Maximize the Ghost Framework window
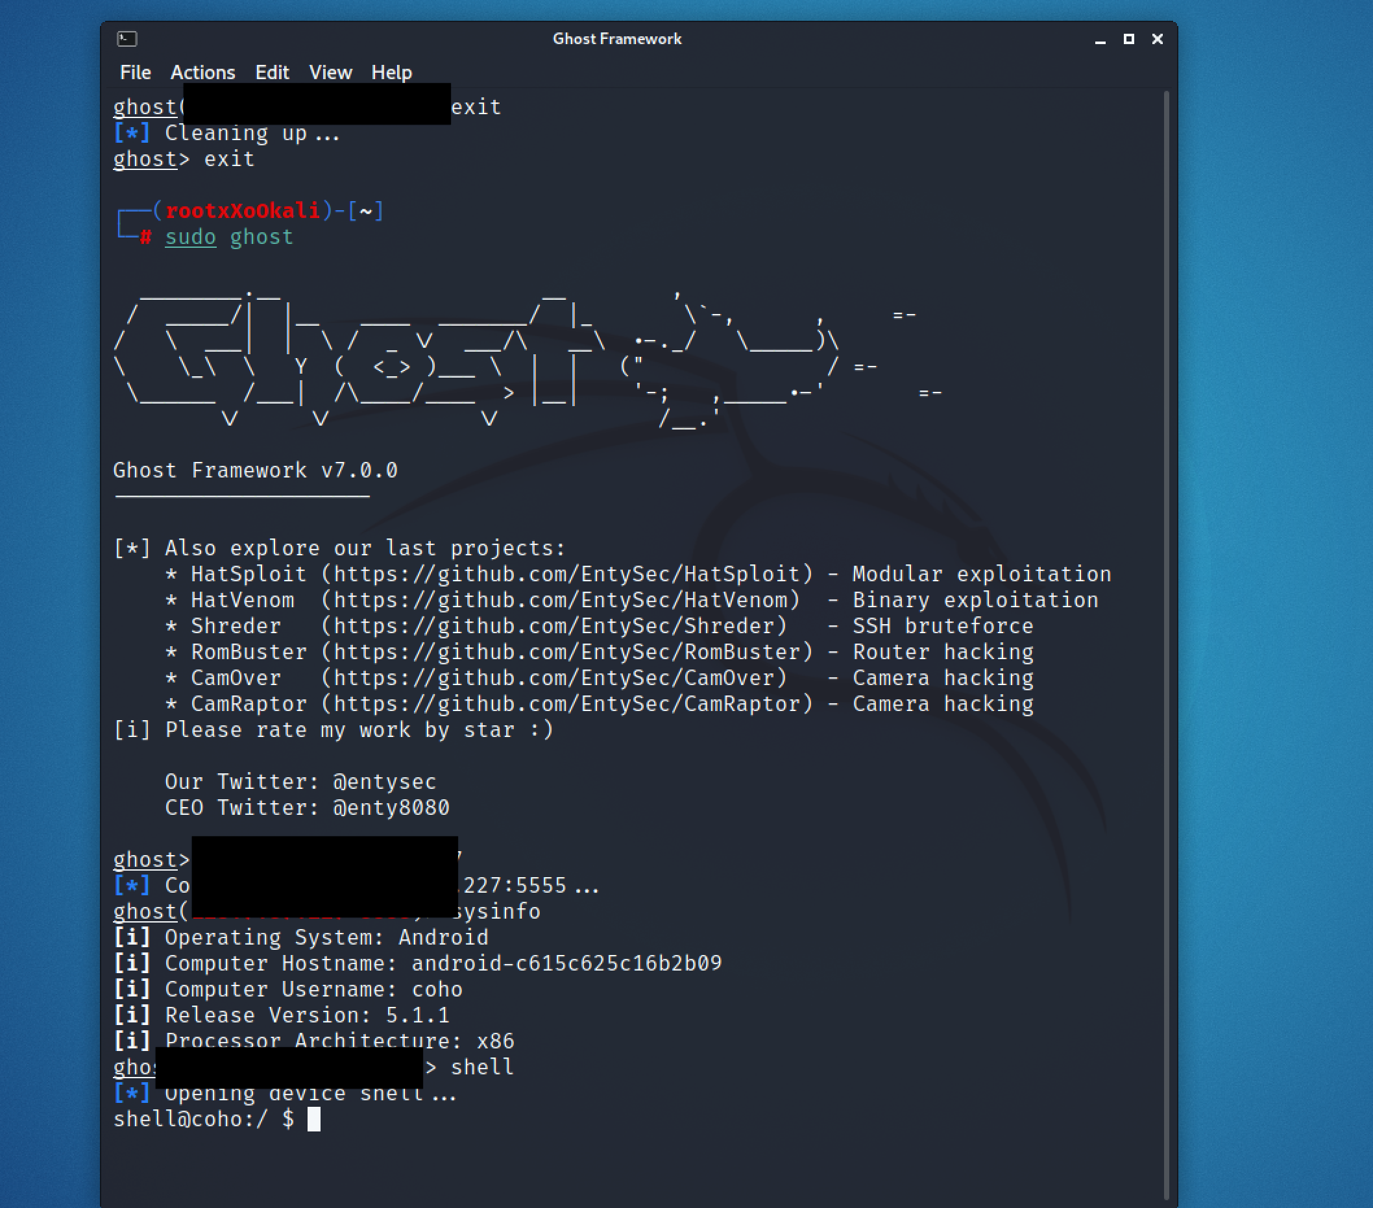Image resolution: width=1373 pixels, height=1208 pixels. (1128, 39)
